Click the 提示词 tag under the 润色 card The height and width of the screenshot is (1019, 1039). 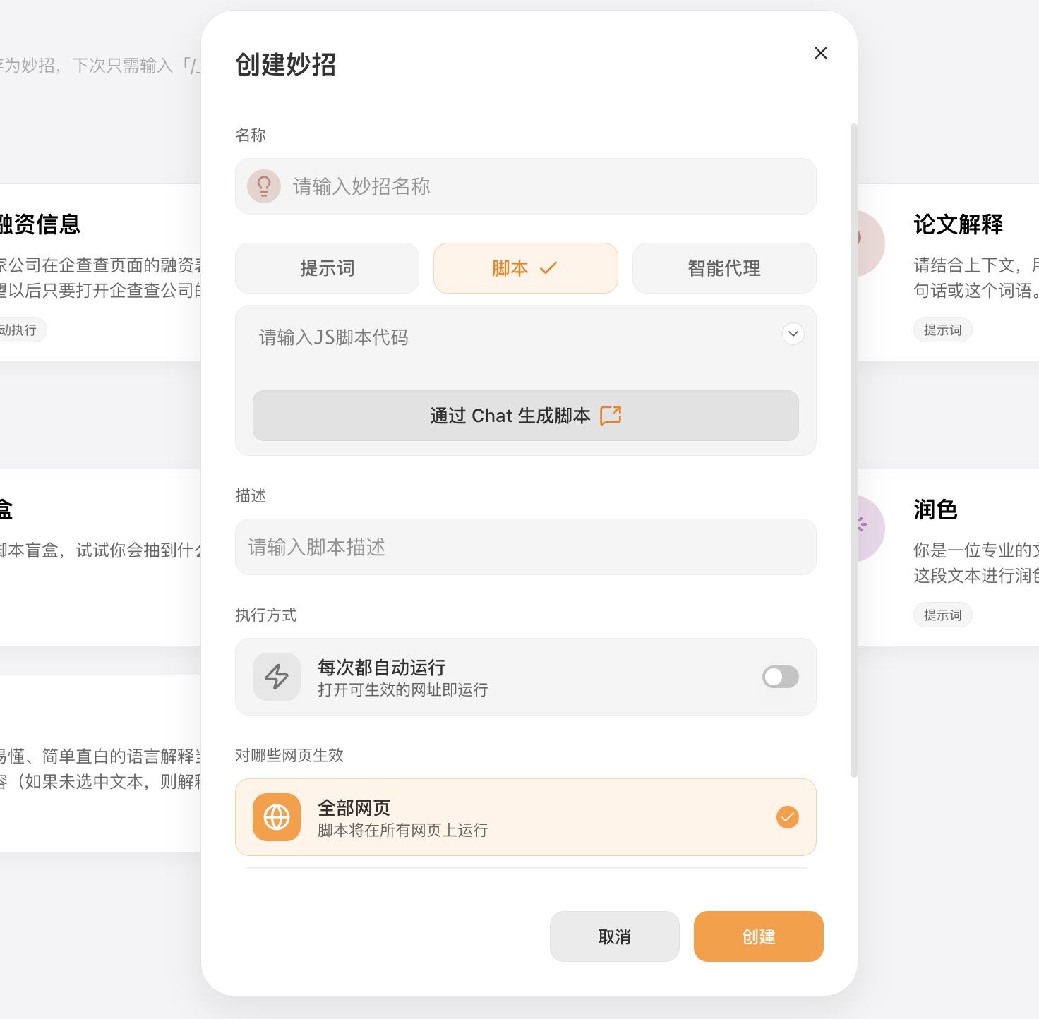[942, 615]
